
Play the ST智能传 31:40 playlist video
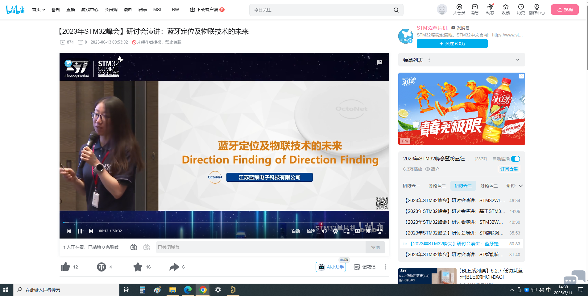(x=462, y=255)
